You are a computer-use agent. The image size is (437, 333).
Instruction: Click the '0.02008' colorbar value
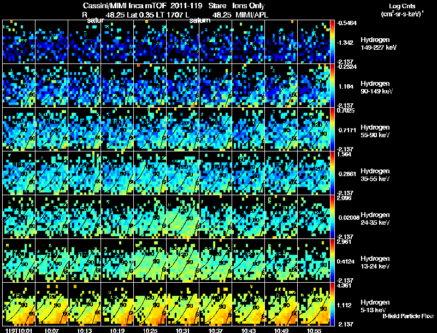[x=349, y=218]
